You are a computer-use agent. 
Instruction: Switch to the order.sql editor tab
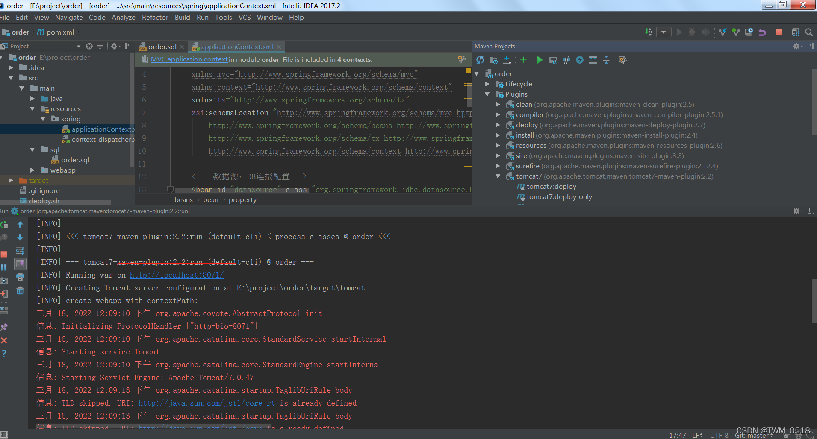[x=162, y=47]
